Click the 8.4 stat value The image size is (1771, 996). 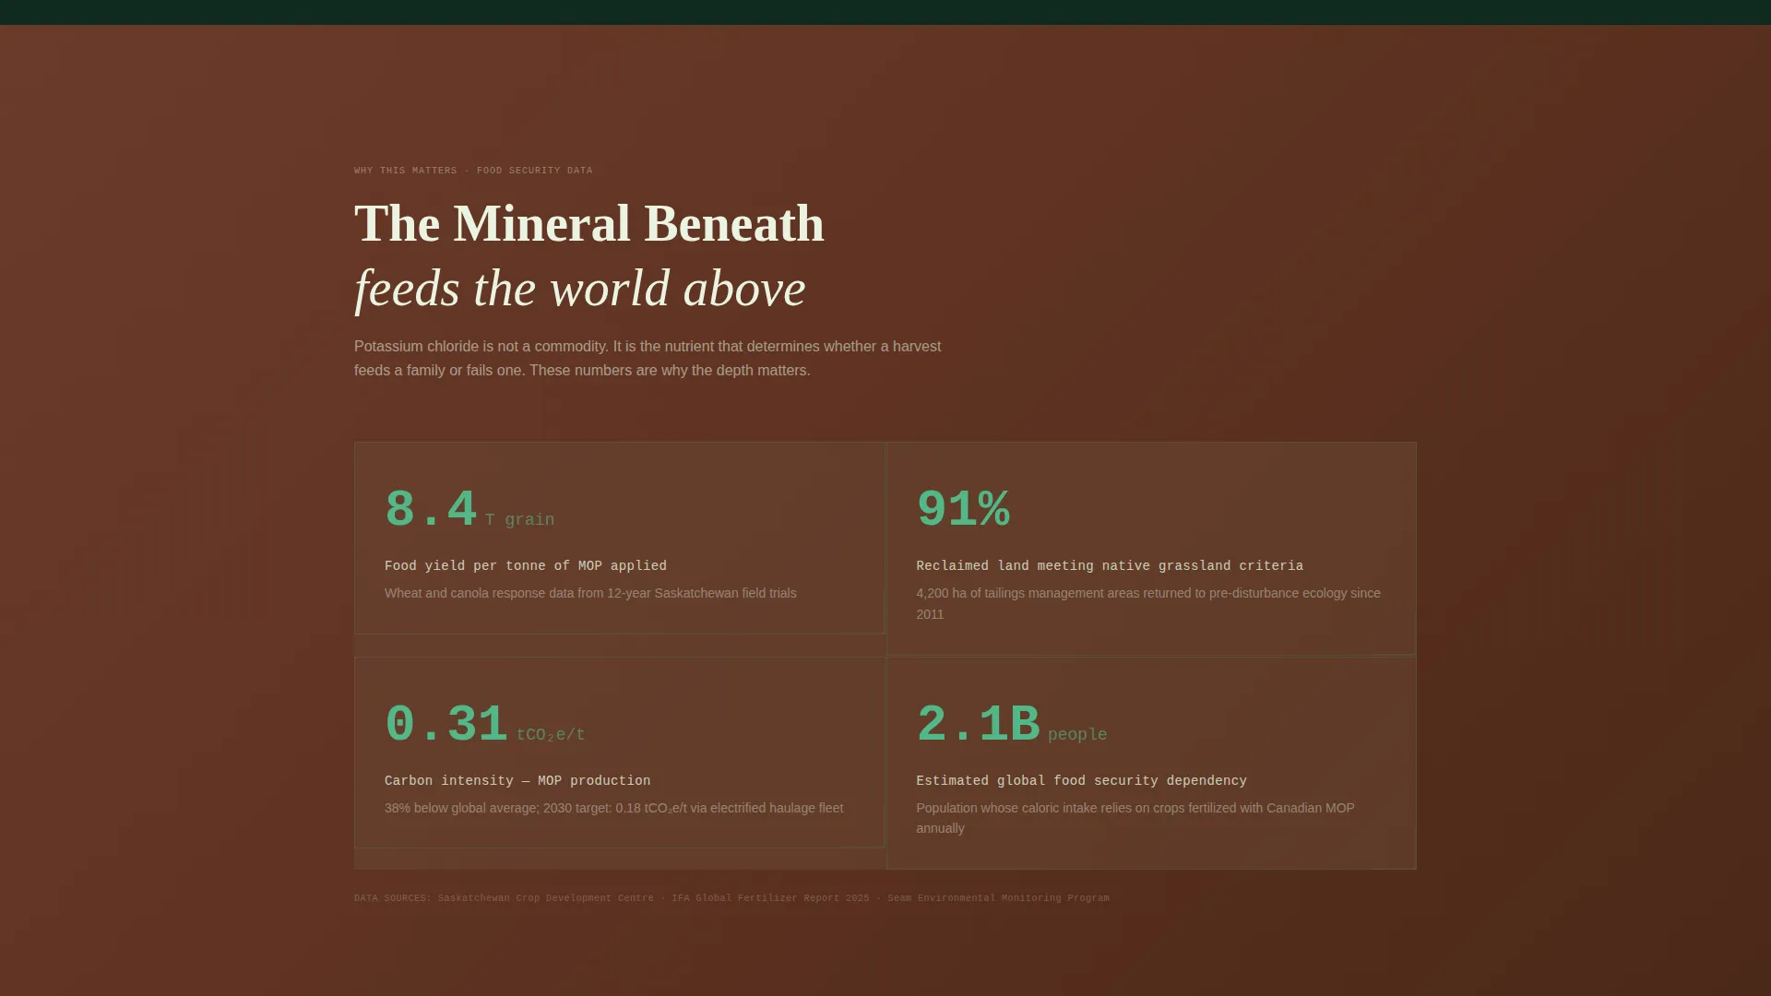click(431, 509)
